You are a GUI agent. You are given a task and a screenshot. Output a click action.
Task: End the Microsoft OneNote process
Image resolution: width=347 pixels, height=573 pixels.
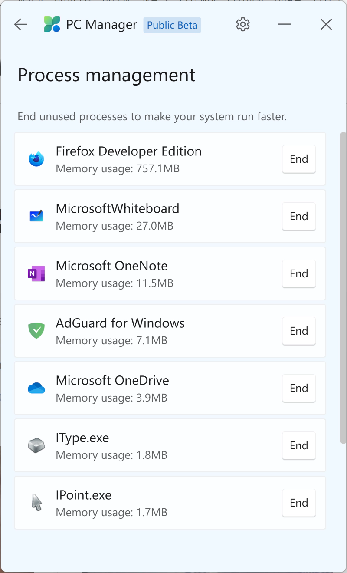[x=299, y=274]
